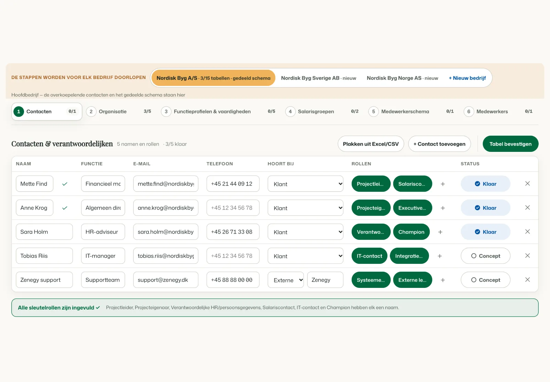Edit the support@zenegy.dk email field
The image size is (550, 382).
[x=166, y=280]
